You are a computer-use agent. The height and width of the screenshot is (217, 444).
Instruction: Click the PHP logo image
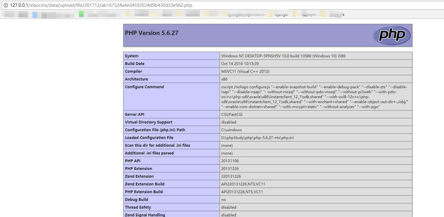(392, 35)
